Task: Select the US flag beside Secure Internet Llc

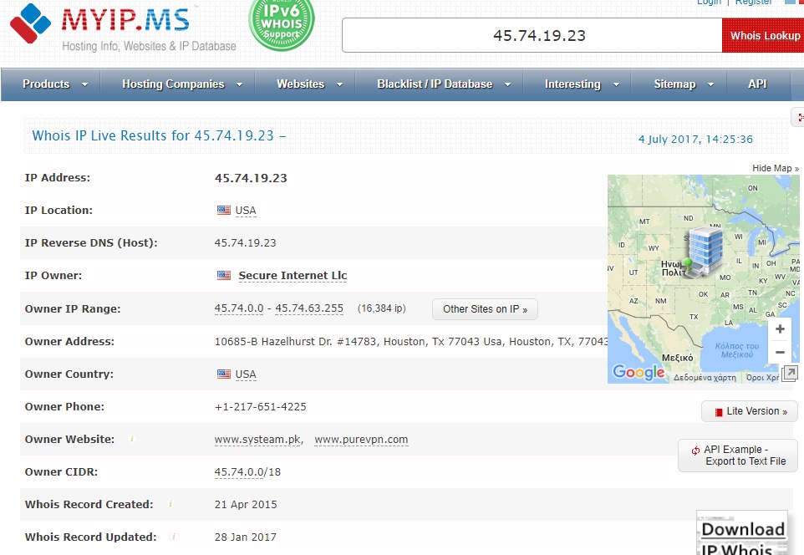Action: [x=224, y=276]
